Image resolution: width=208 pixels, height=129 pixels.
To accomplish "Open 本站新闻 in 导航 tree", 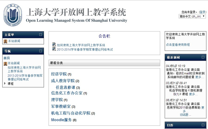I will coord(14,63).
